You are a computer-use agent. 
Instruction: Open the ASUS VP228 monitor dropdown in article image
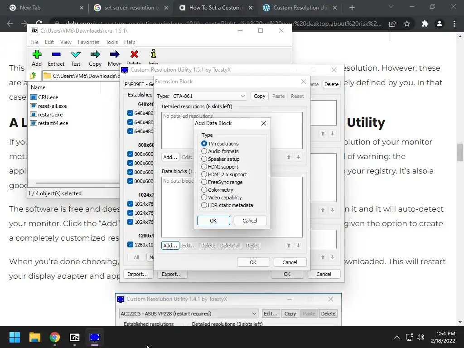[189, 314]
